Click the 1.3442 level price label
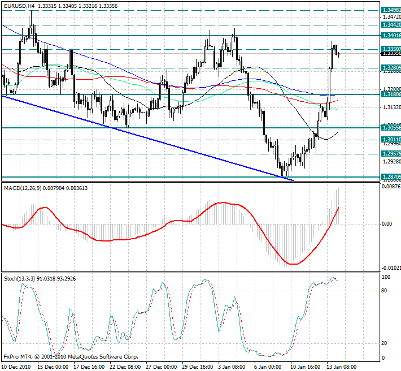Screen dimensions: 401x371 [391, 25]
